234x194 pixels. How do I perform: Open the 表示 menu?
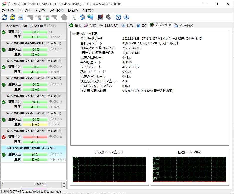(40, 10)
